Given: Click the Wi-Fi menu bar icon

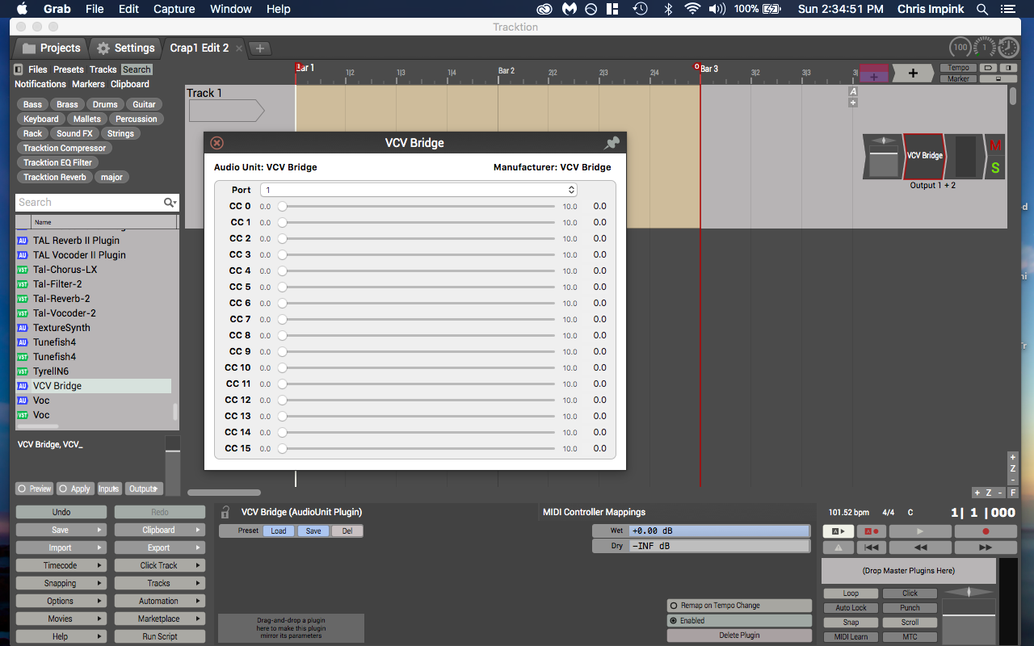Looking at the screenshot, I should [x=692, y=9].
